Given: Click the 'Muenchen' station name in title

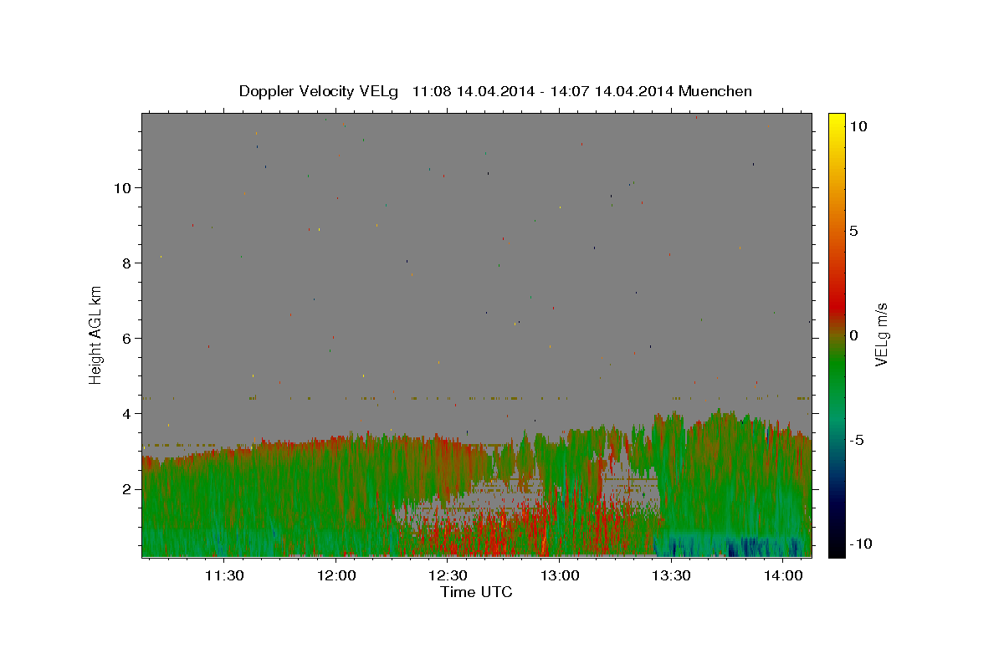Looking at the screenshot, I should tap(715, 91).
